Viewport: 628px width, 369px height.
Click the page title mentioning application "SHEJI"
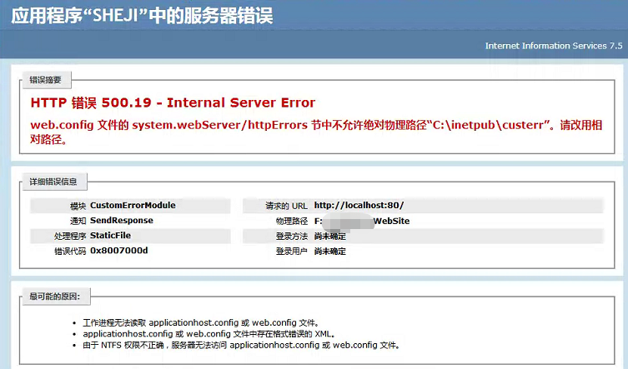142,16
